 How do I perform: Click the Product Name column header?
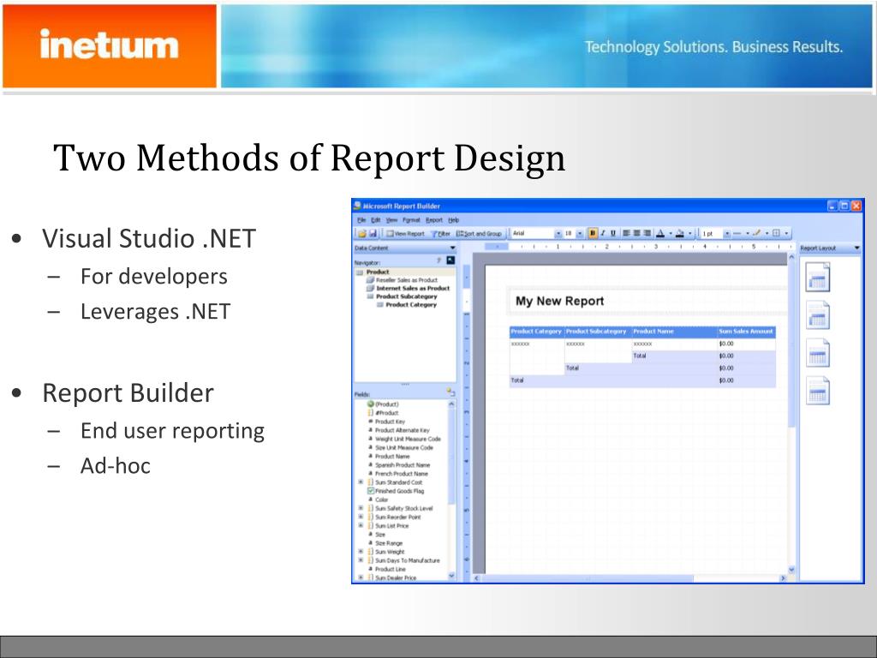674,332
